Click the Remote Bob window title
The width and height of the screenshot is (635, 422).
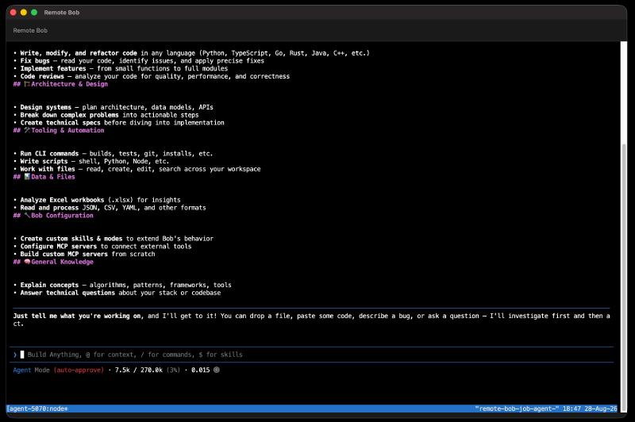(62, 13)
